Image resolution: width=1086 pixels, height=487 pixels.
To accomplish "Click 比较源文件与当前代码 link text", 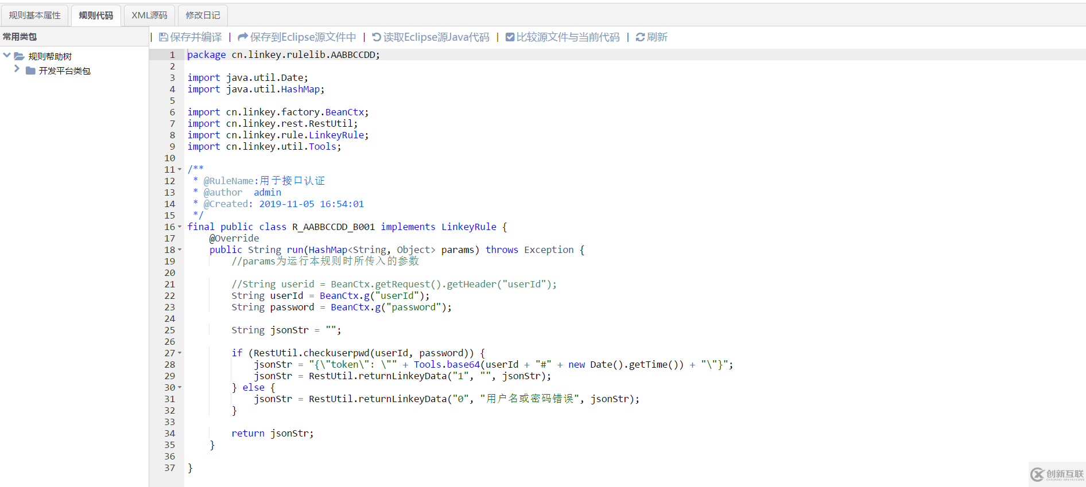I will pyautogui.click(x=568, y=37).
